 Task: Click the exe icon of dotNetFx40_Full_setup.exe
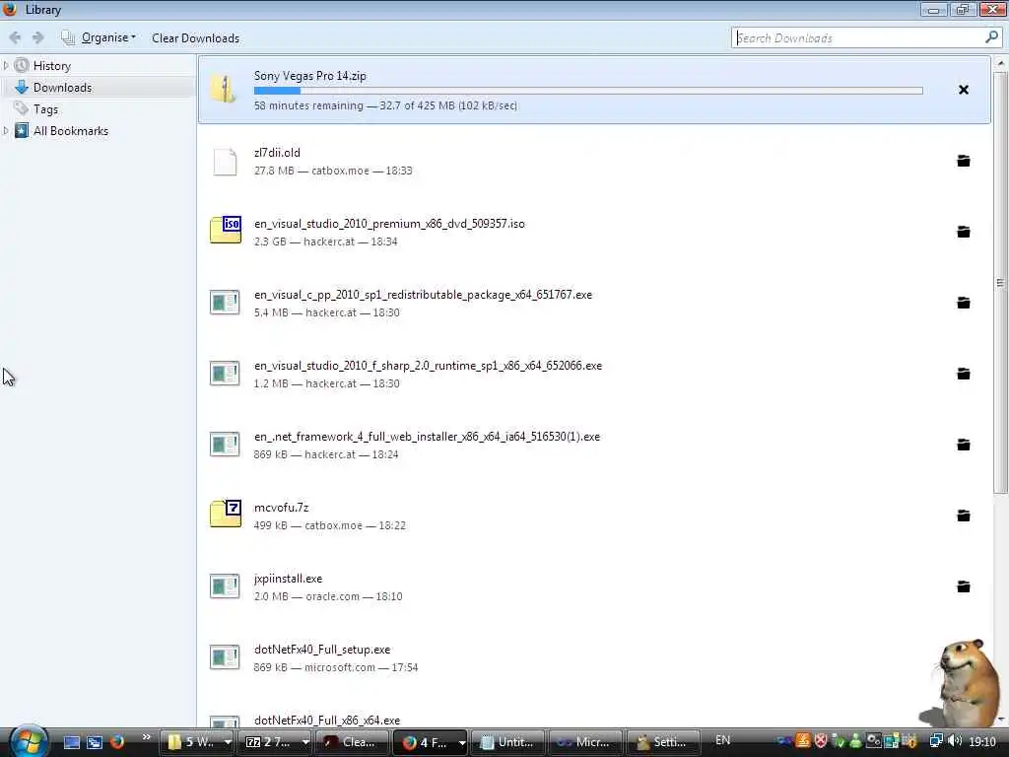[225, 656]
